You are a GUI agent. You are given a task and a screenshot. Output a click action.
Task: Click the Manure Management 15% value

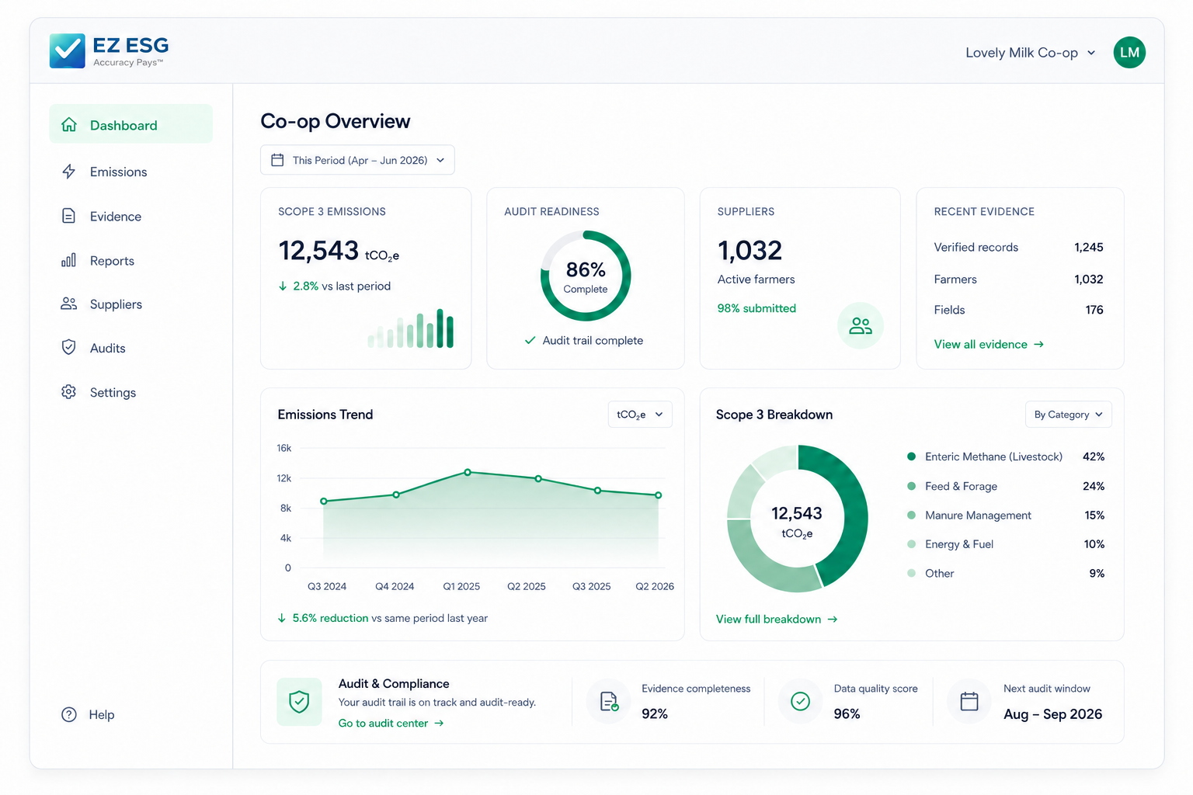1094,515
